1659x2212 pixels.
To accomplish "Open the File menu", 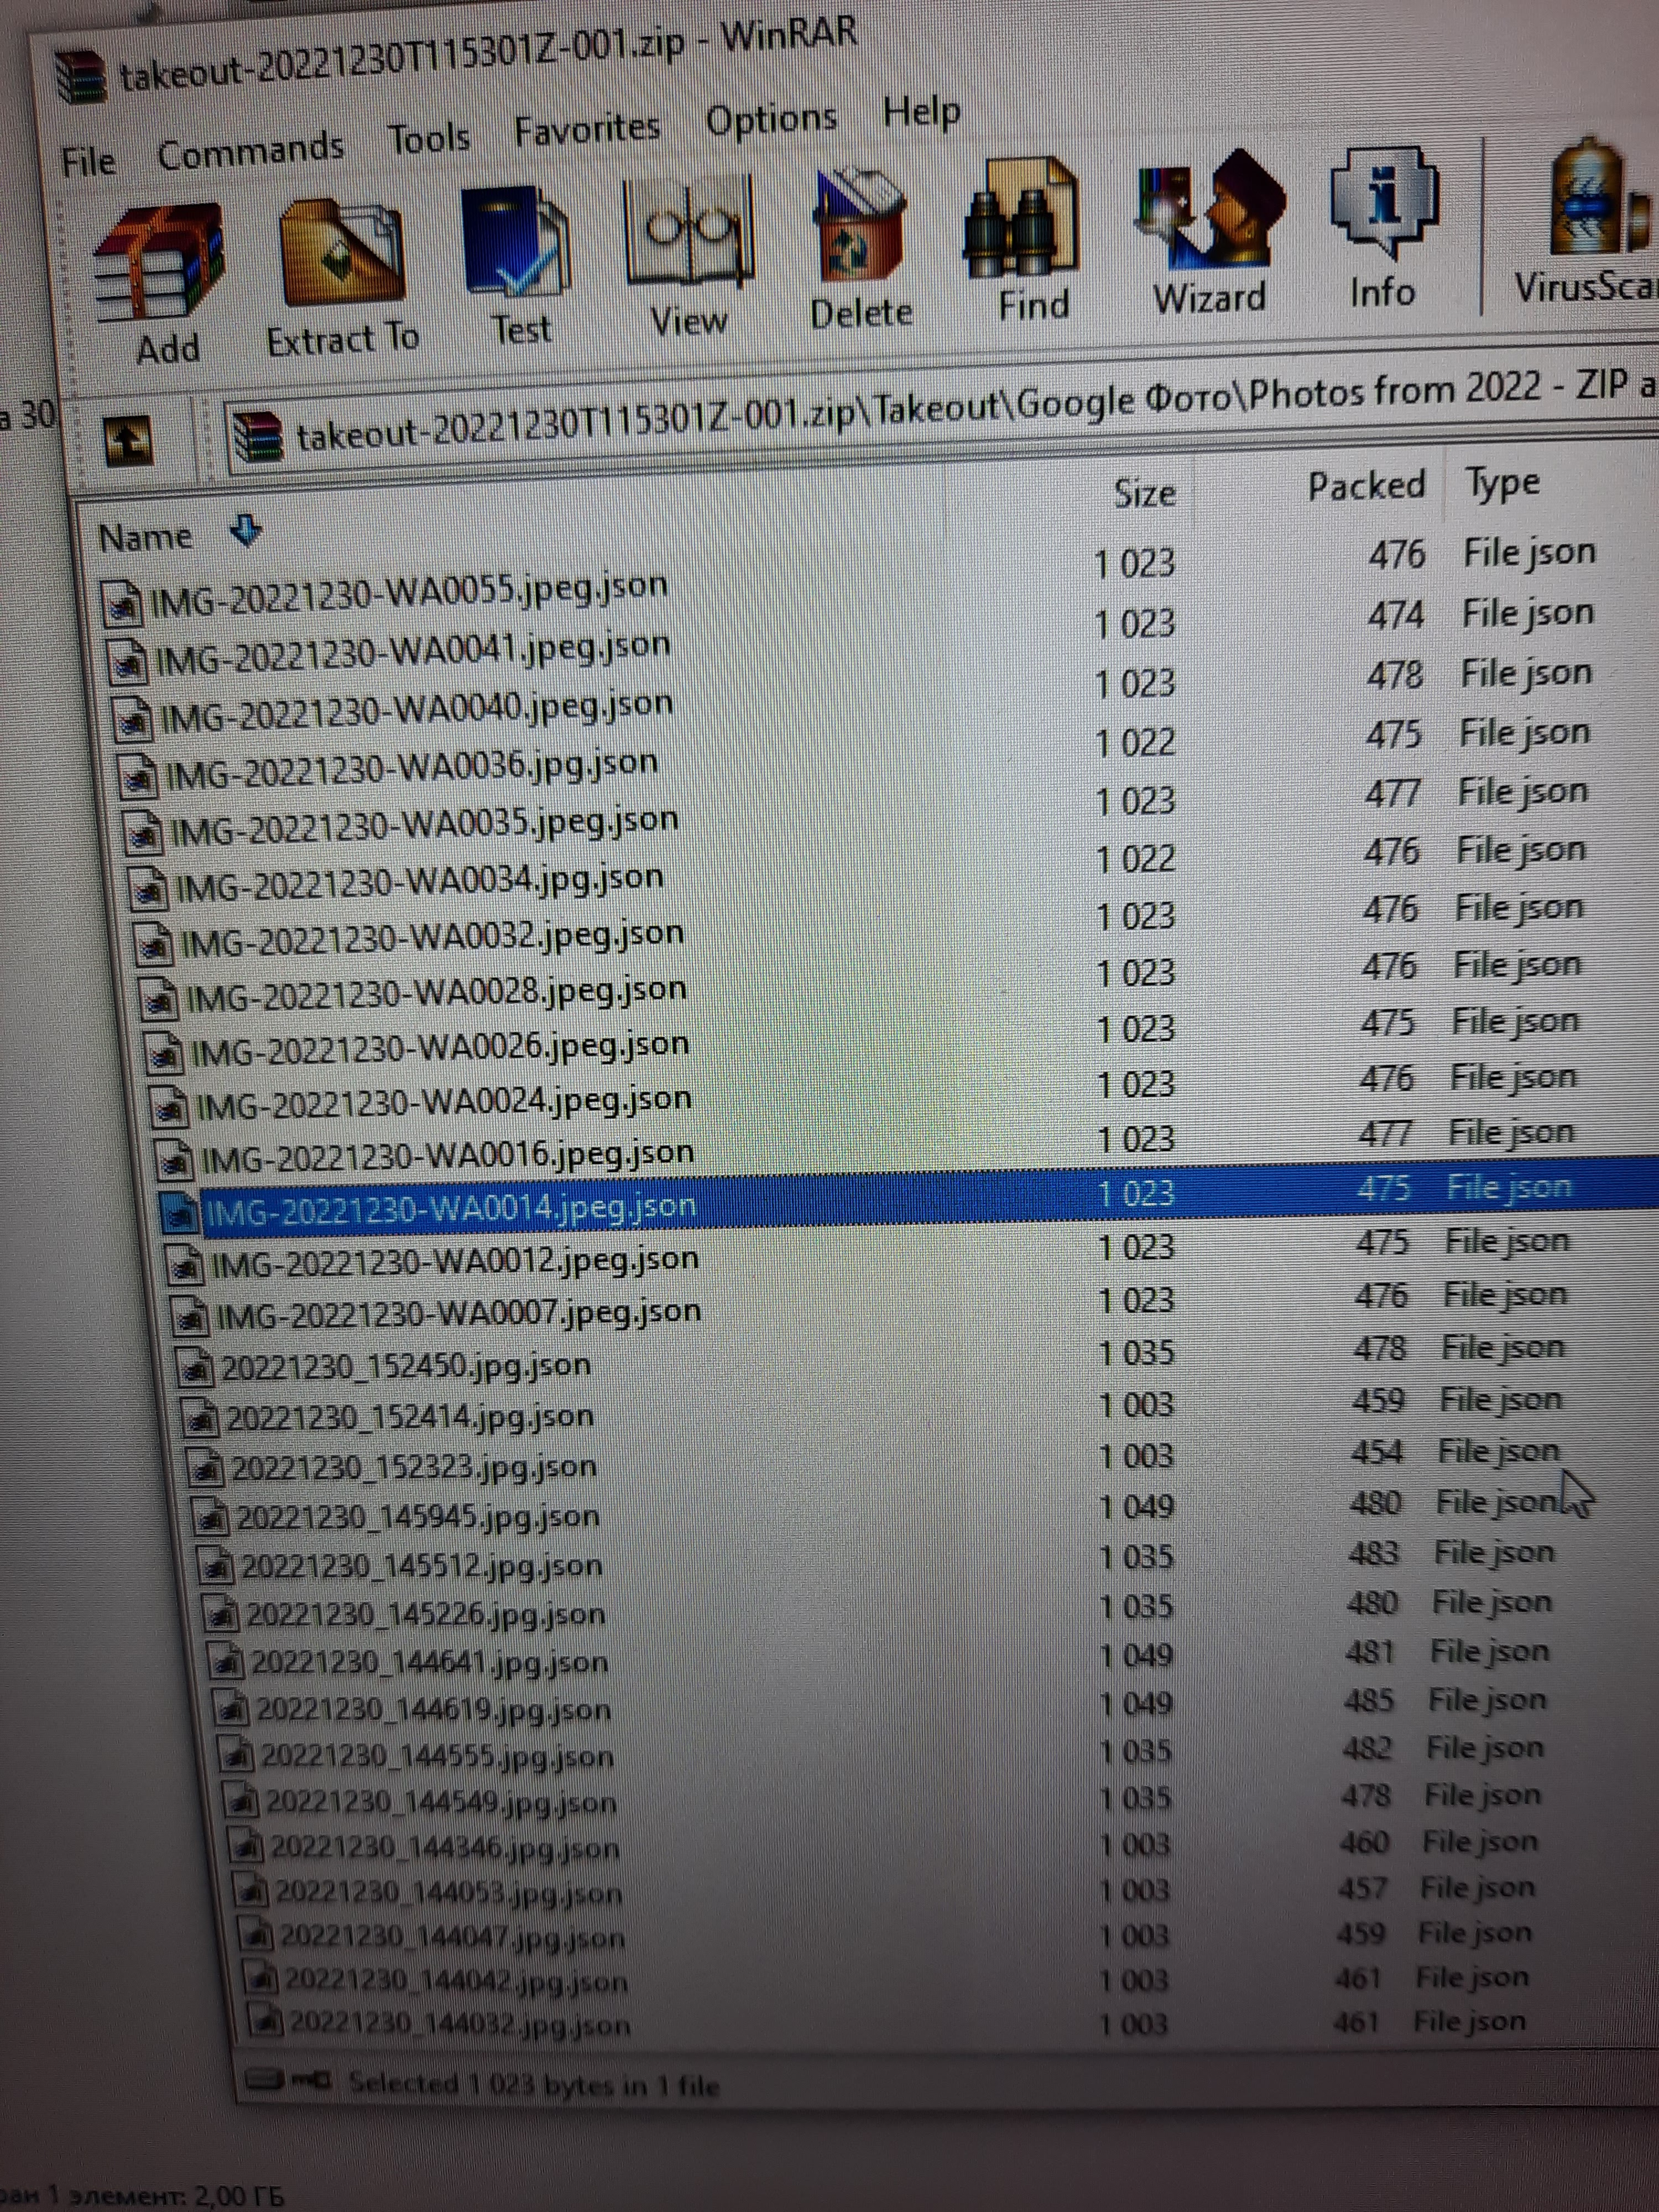I will pos(88,161).
